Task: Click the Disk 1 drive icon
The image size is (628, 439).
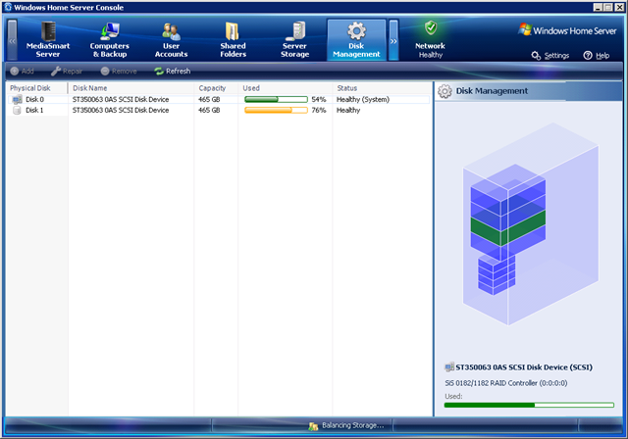Action: coord(17,110)
